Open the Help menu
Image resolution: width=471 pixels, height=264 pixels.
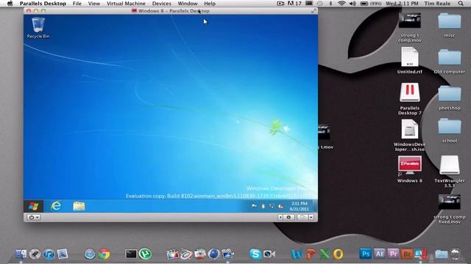[x=210, y=4]
